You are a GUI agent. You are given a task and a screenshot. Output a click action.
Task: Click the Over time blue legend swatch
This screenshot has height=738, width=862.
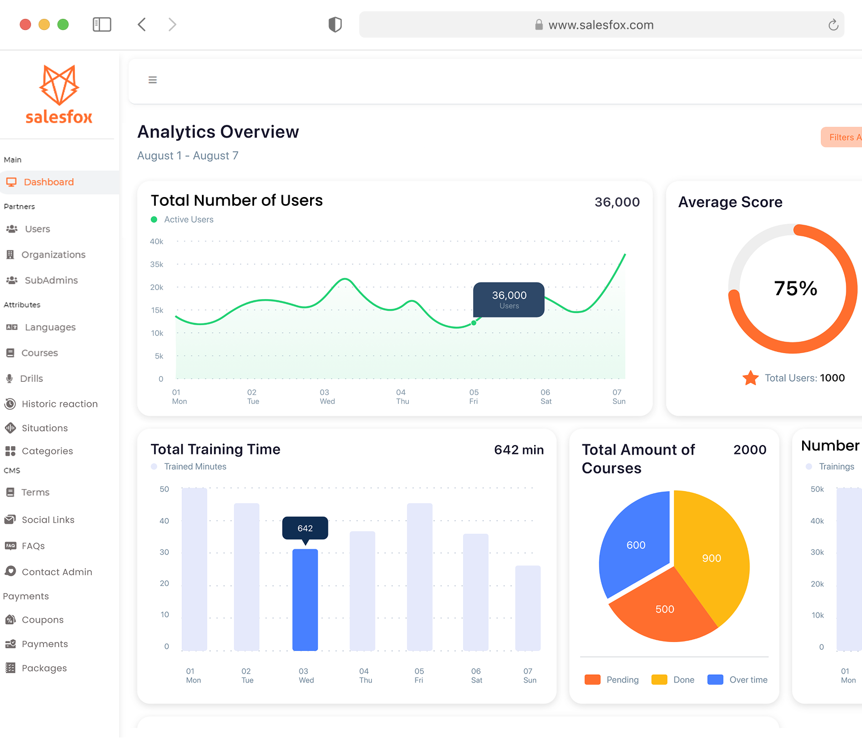(x=715, y=680)
